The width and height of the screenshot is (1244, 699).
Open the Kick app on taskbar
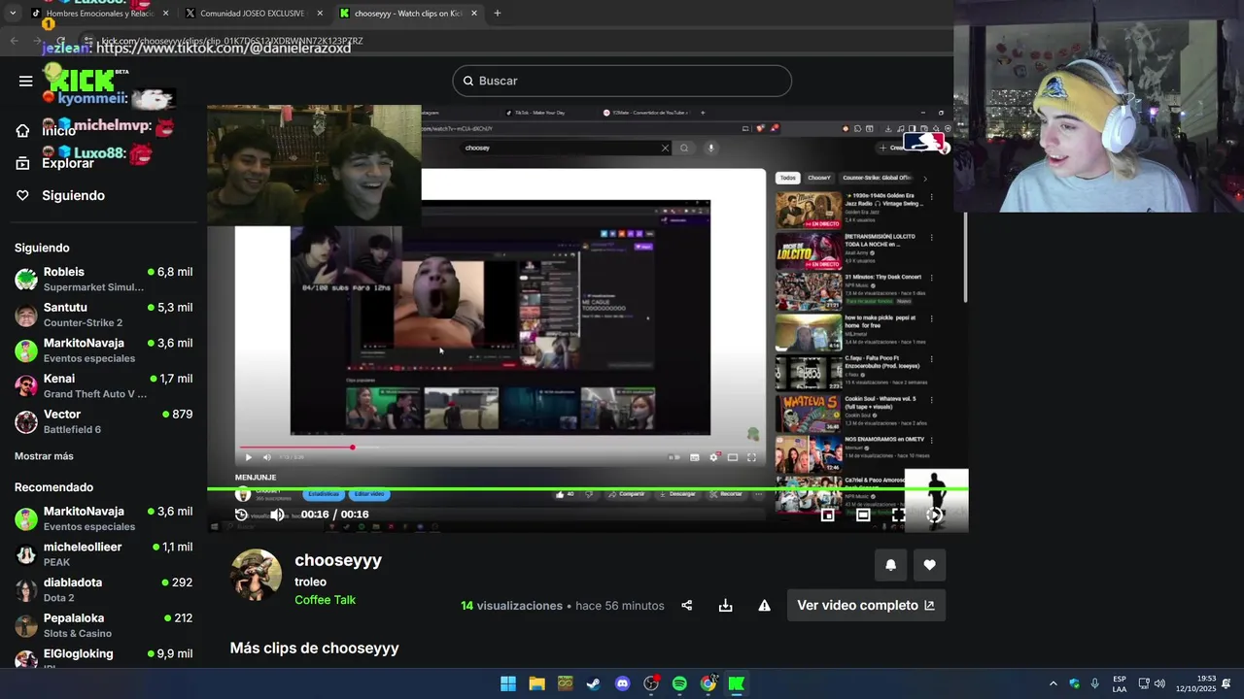point(737,683)
